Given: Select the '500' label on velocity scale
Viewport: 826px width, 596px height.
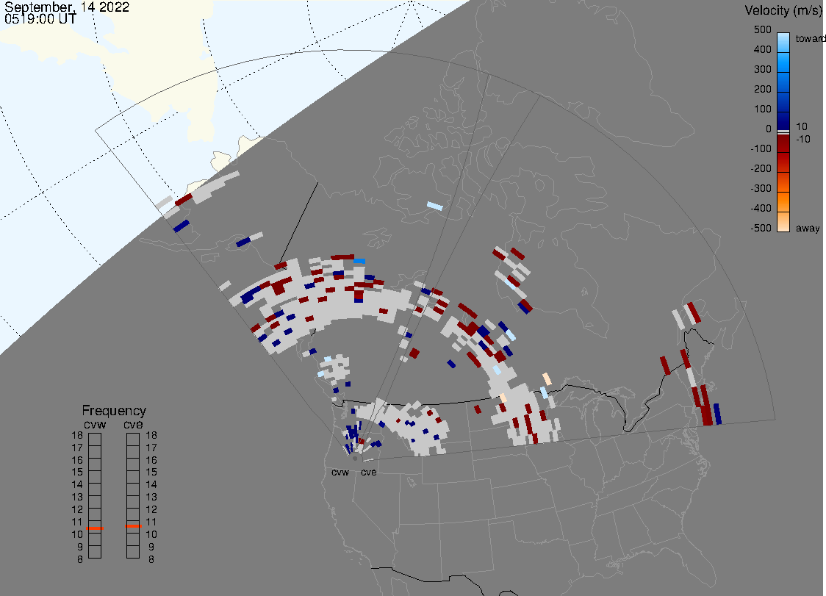Looking at the screenshot, I should click(763, 29).
